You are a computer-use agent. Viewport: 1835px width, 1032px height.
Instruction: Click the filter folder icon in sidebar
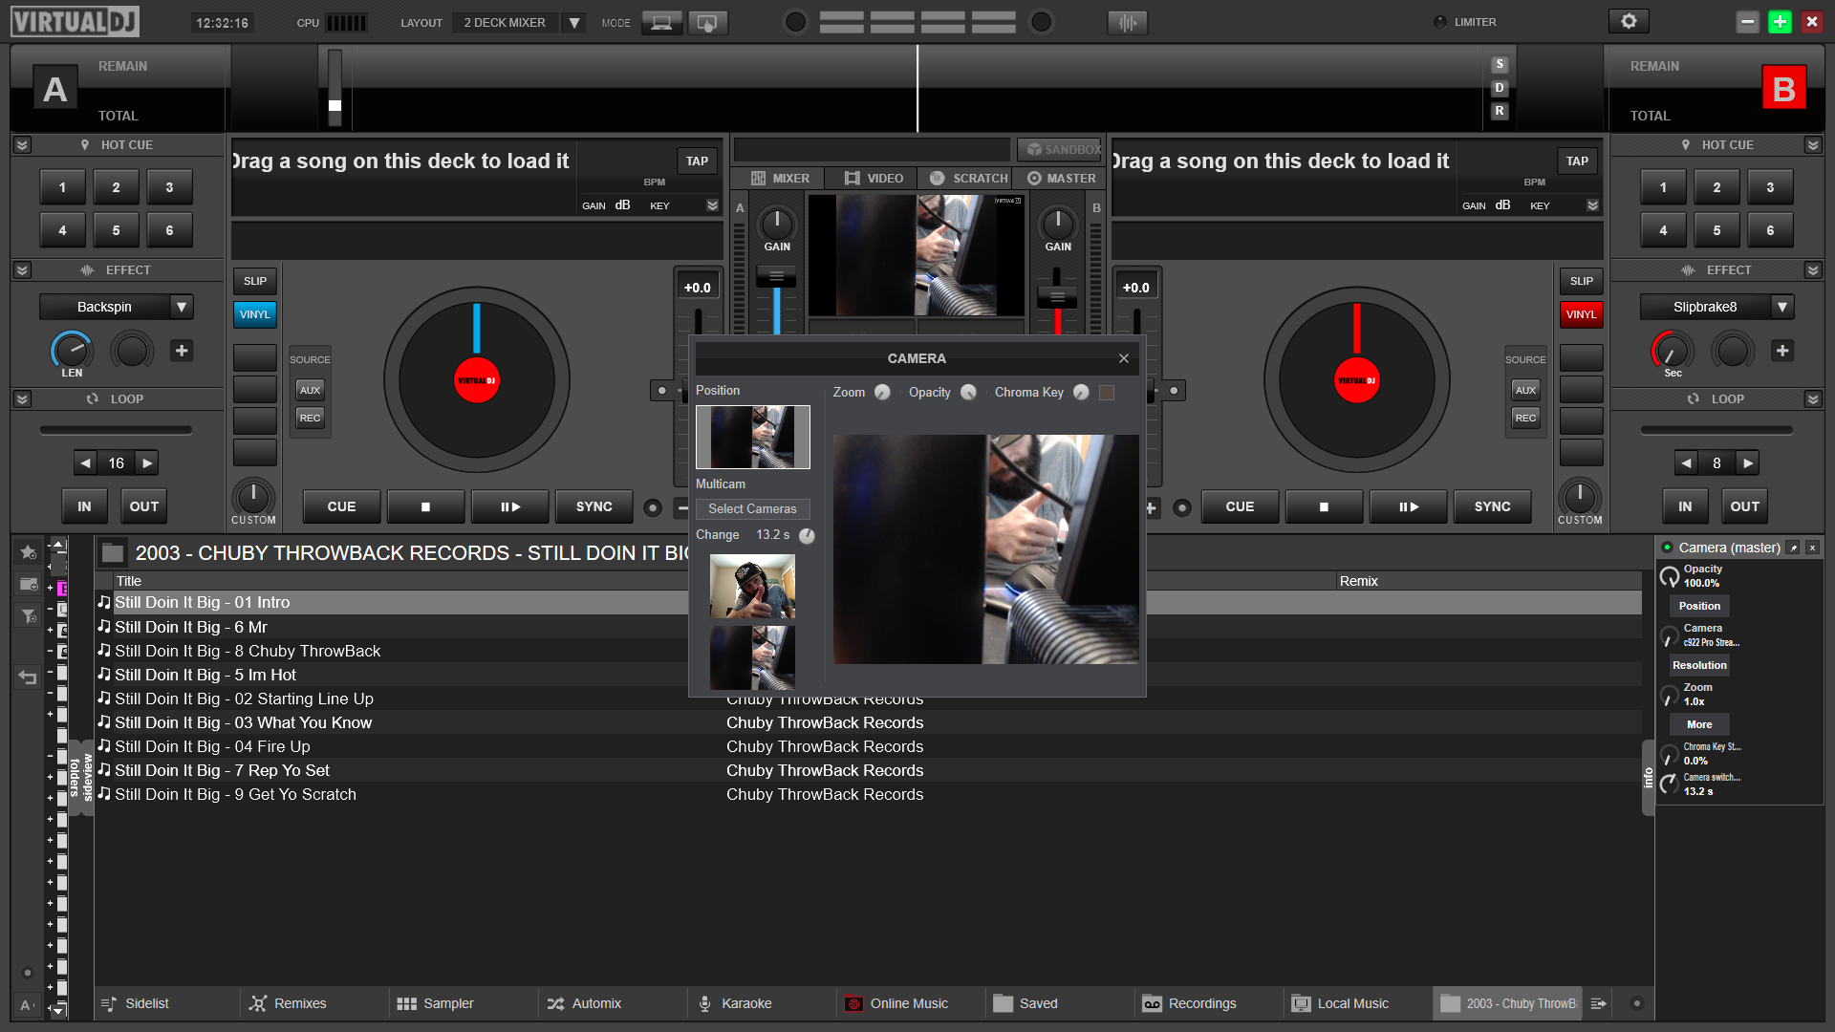(28, 616)
